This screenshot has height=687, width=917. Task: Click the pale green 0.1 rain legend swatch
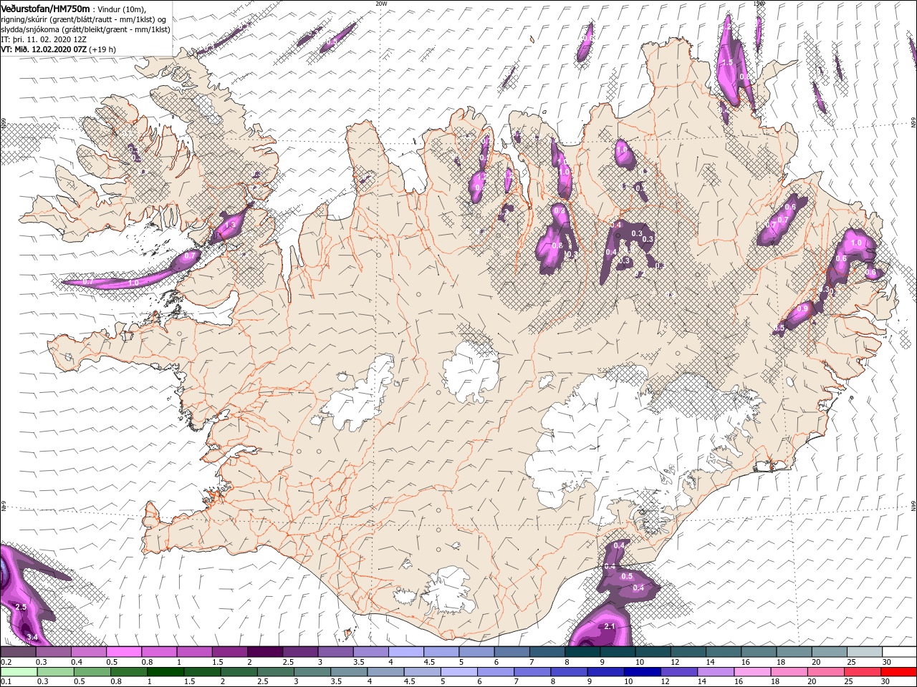[x=17, y=672]
